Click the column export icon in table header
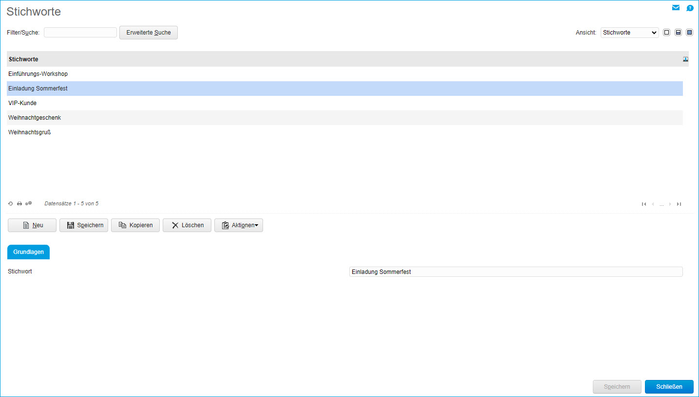Screen dimensions: 699x397 tap(685, 59)
